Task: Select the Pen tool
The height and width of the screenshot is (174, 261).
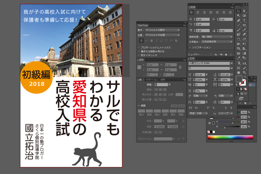Action: [x=239, y=20]
